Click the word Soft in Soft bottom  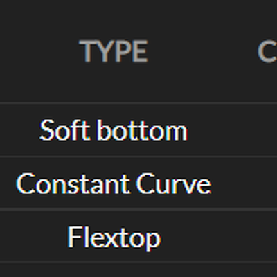pyautogui.click(x=64, y=130)
